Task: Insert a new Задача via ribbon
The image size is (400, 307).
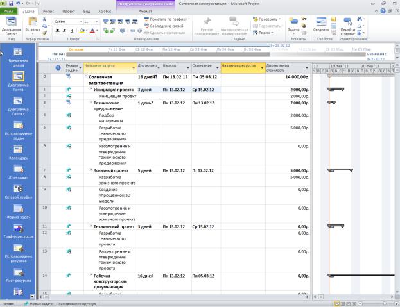Action: pos(293,25)
